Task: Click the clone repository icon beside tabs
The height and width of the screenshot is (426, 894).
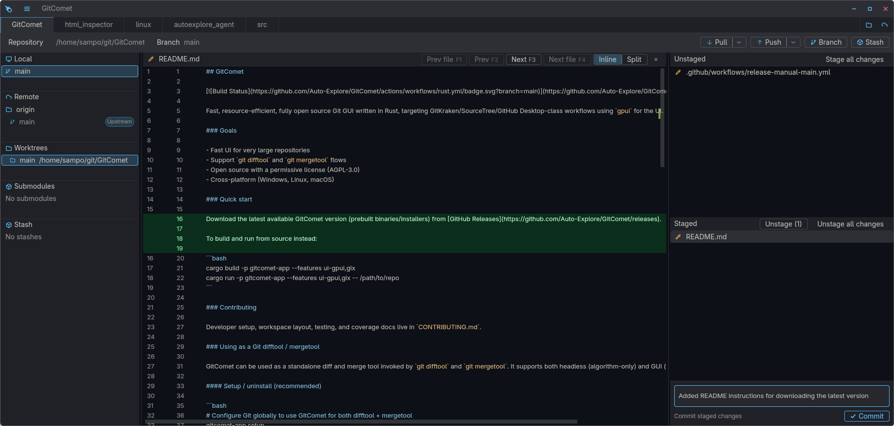Action: click(x=885, y=25)
